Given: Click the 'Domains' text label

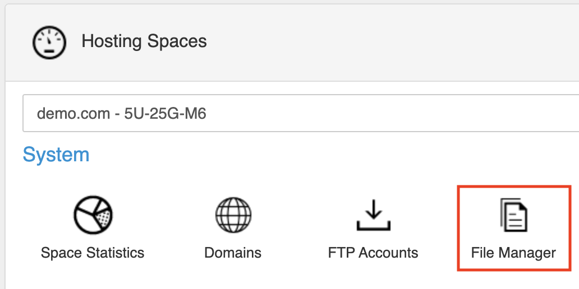Looking at the screenshot, I should [233, 253].
